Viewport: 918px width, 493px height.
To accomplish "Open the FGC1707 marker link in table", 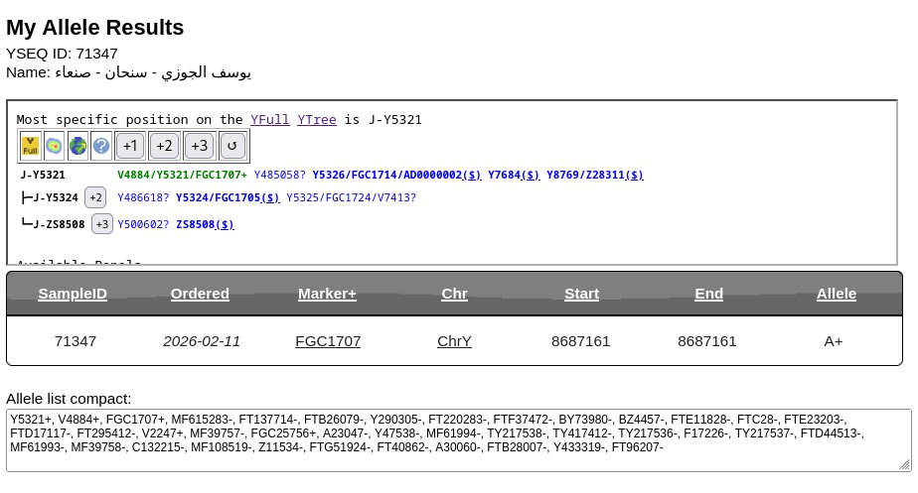I will (328, 341).
